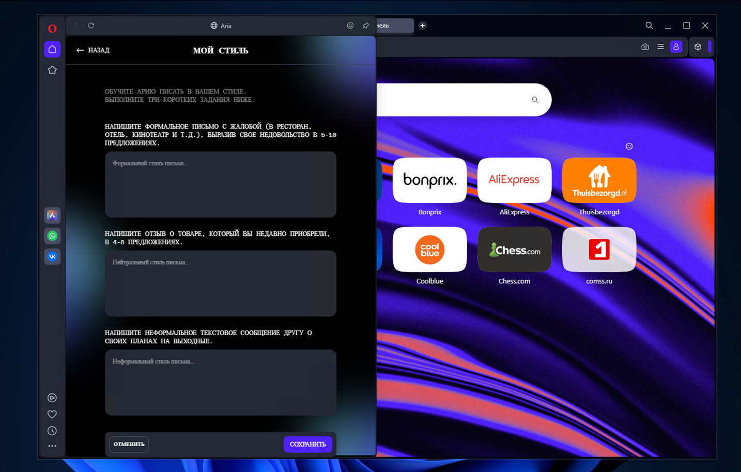This screenshot has width=741, height=472.
Task: Open Easy Setup sliders icon
Action: click(x=661, y=47)
